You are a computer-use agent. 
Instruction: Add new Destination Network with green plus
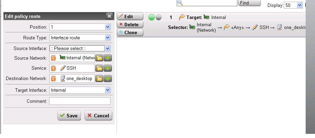(x=108, y=78)
